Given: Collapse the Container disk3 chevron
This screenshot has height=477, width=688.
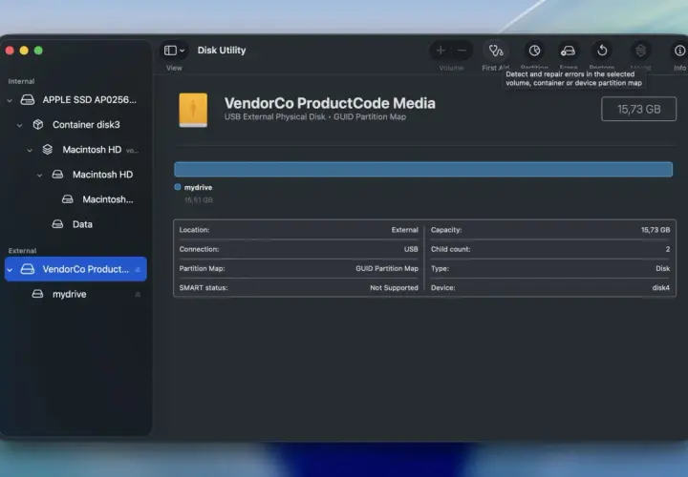Looking at the screenshot, I should [x=20, y=125].
